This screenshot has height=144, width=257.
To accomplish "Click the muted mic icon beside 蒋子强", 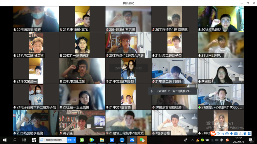I will 61,133.
